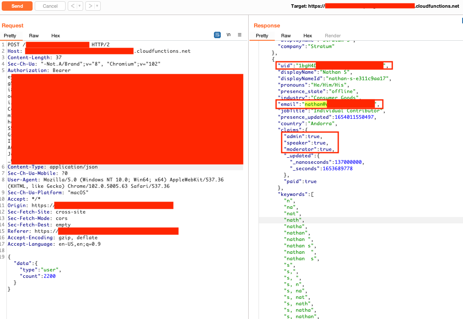463x319 pixels.
Task: Open the forward history dropdown arrow
Action: coord(97,6)
